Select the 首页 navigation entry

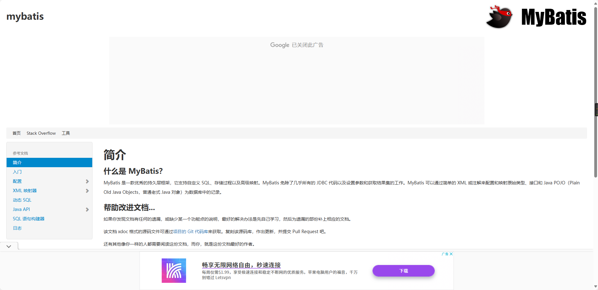coord(16,133)
